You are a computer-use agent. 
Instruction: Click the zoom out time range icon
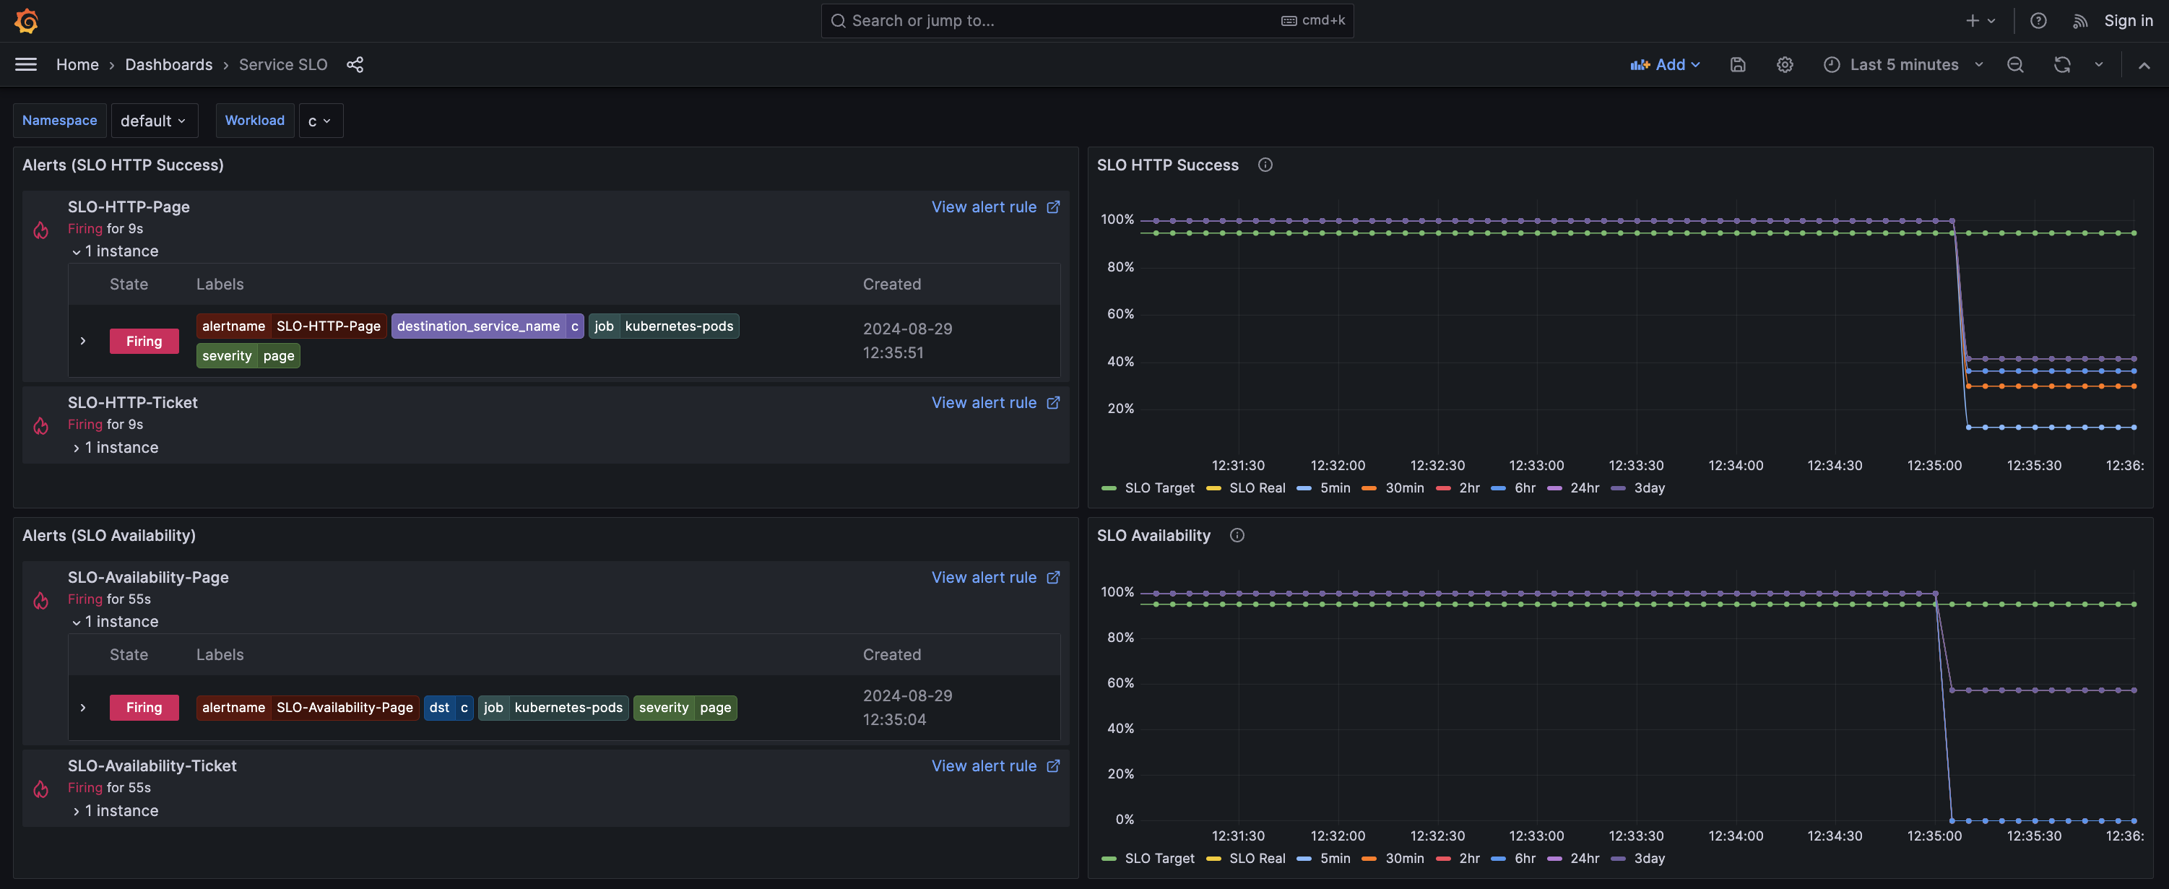[x=2014, y=65]
